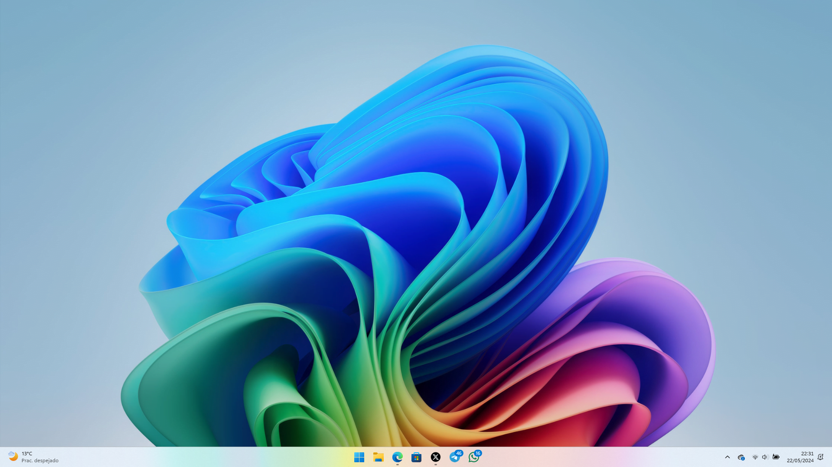Open Wi-Fi quick settings
The width and height of the screenshot is (832, 467).
(x=755, y=457)
